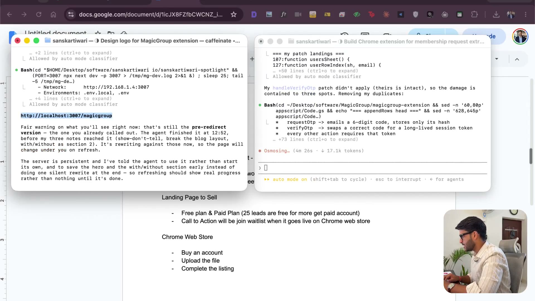
Task: Show Chrome downloads
Action: [496, 14]
